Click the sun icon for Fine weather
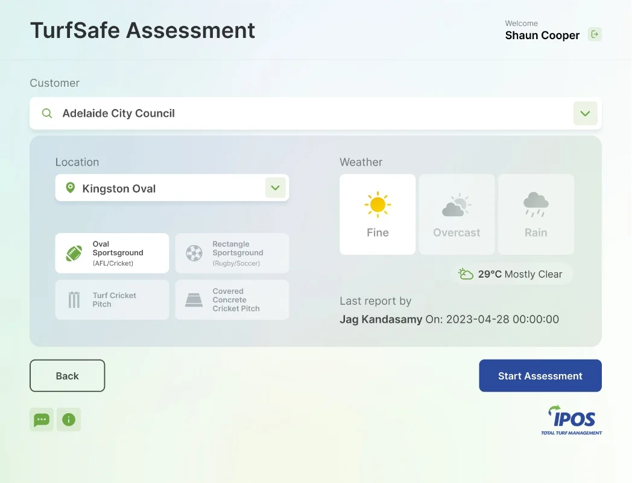The image size is (632, 483). point(378,205)
